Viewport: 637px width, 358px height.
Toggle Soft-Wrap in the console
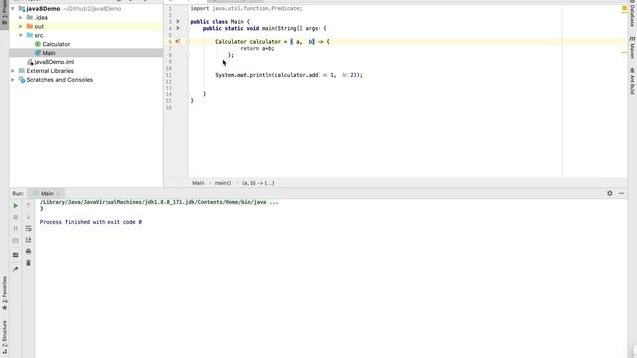[29, 228]
